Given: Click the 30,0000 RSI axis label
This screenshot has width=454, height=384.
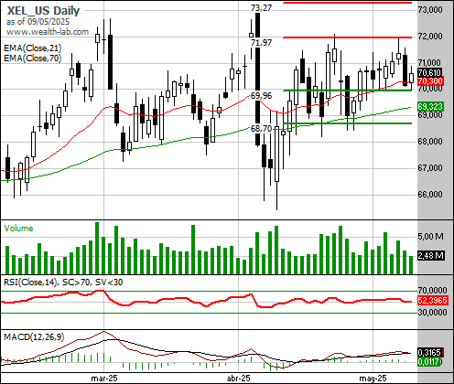Looking at the screenshot, I should [433, 313].
